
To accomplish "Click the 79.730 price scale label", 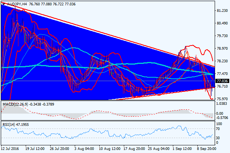I will [x=222, y=36].
